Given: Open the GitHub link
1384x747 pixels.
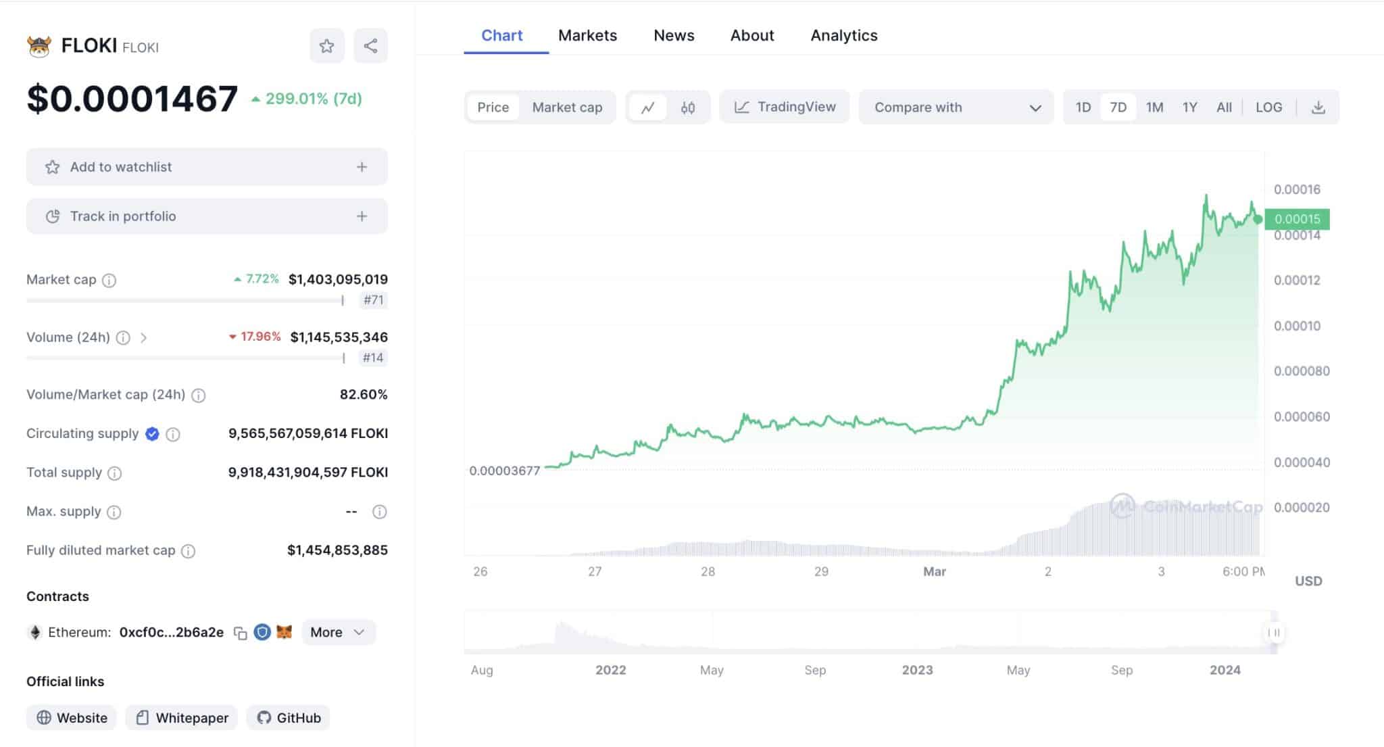Looking at the screenshot, I should 289,718.
